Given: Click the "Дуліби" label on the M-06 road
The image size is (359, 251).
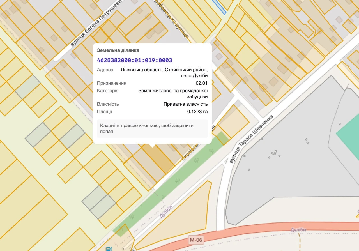Looking at the screenshot, I should 298,230.
